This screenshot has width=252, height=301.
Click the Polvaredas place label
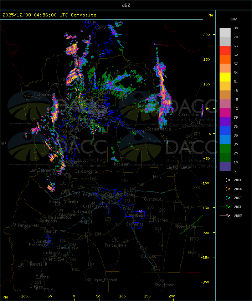[x=44, y=94]
